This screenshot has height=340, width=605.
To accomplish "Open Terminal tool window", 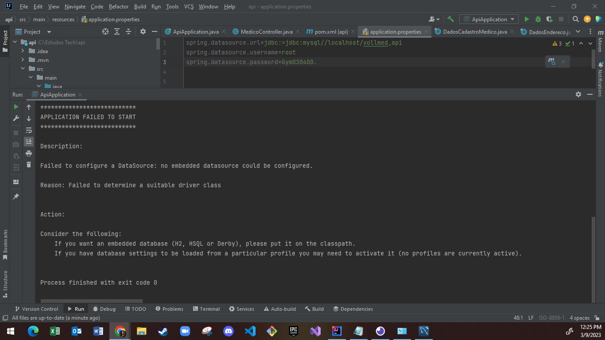I will (206, 309).
